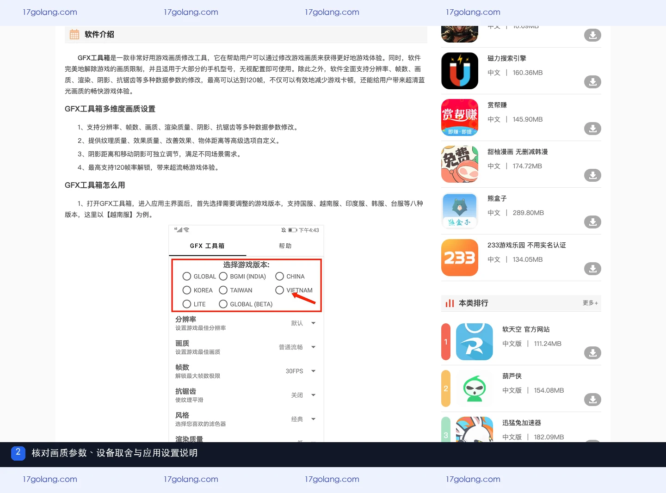
Task: Select the TAIWAN game version radio
Action: point(223,290)
